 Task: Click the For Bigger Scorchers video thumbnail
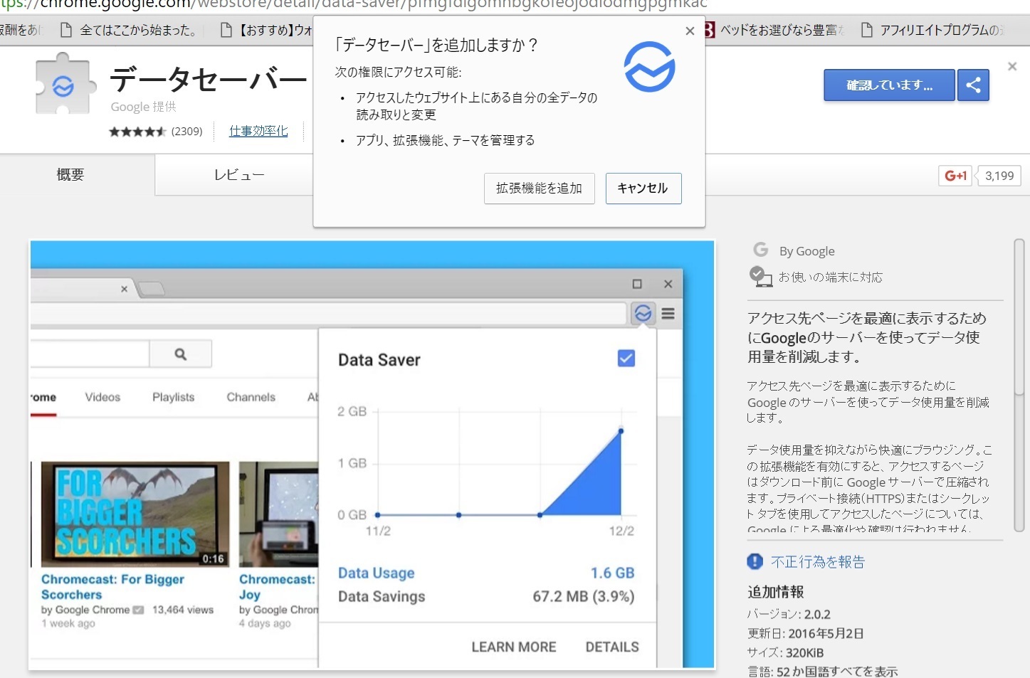pyautogui.click(x=135, y=514)
